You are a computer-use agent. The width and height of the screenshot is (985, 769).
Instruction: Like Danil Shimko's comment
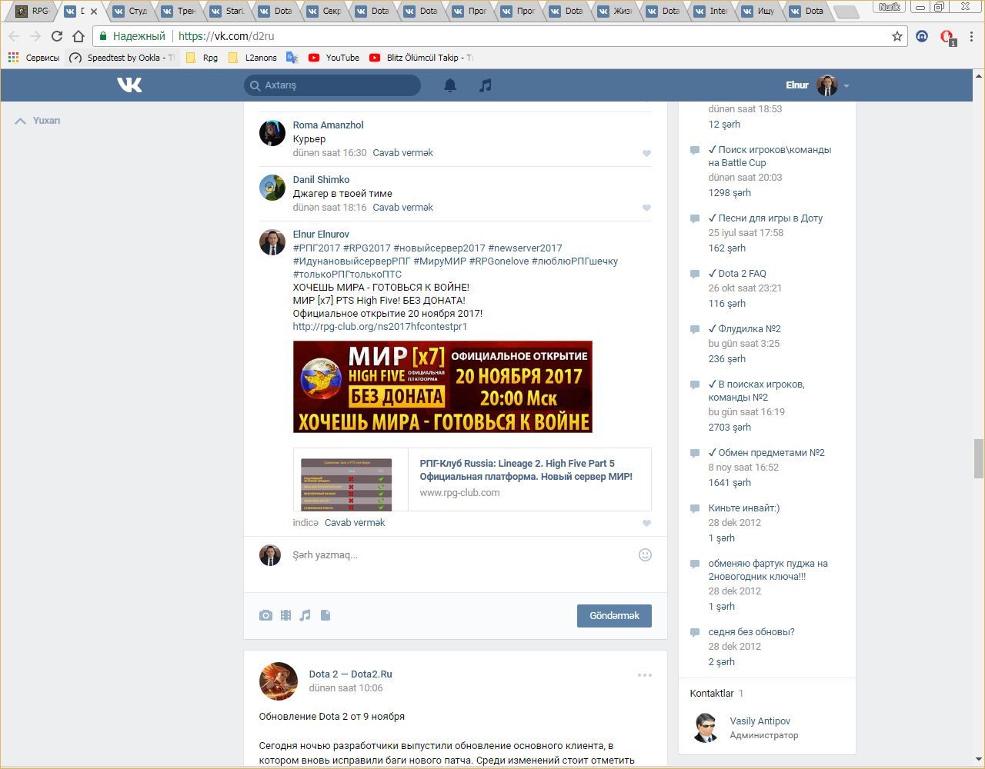click(x=646, y=208)
